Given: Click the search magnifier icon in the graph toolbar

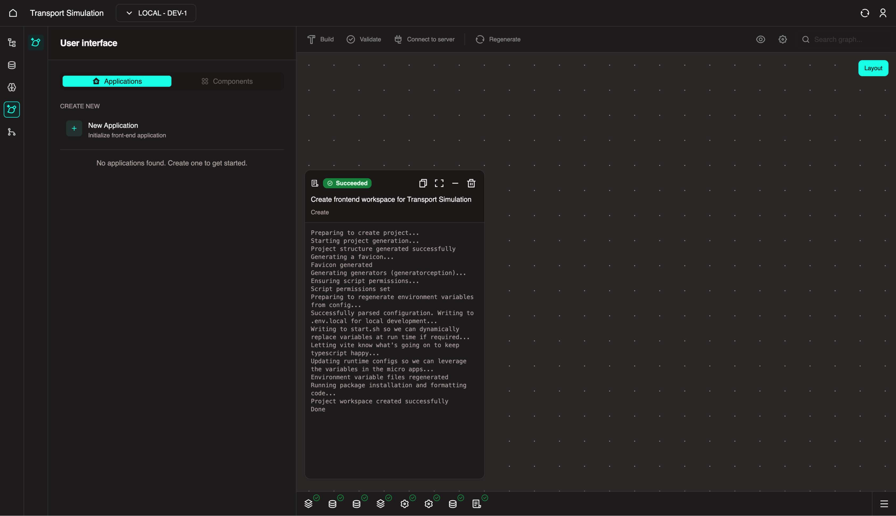Looking at the screenshot, I should (806, 39).
